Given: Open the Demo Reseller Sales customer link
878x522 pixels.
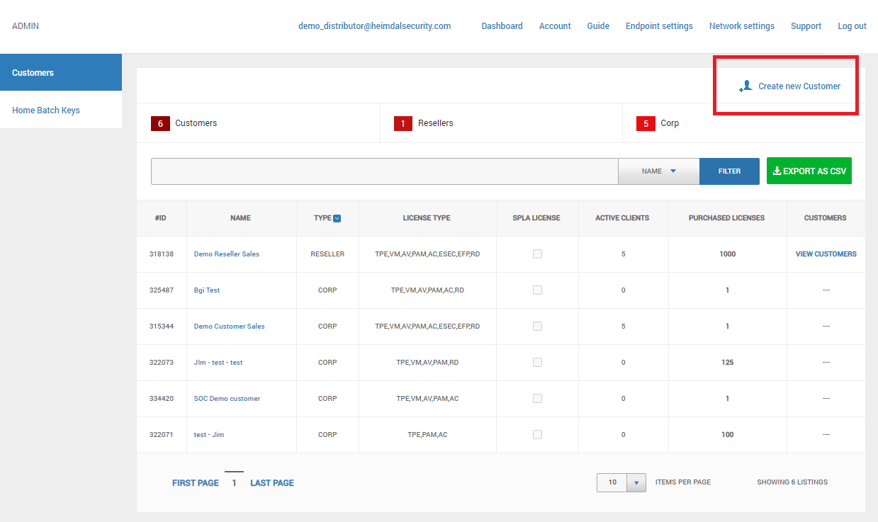Looking at the screenshot, I should (x=227, y=254).
